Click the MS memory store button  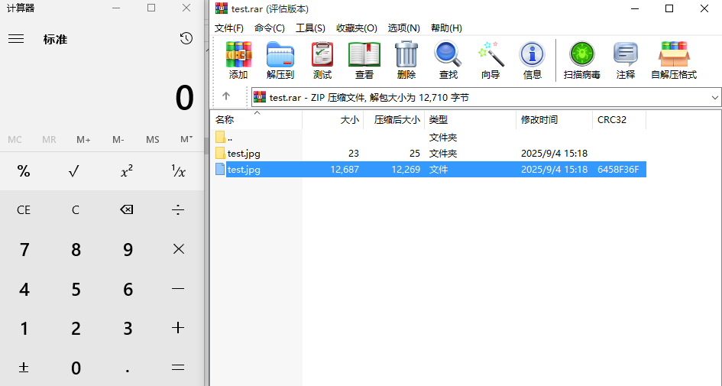(x=152, y=139)
